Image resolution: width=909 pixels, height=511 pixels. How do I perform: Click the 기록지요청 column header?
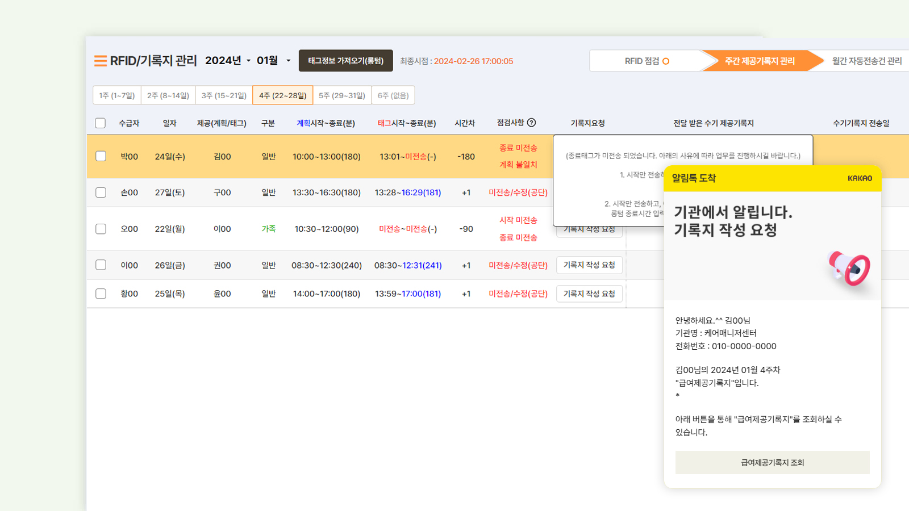[587, 123]
